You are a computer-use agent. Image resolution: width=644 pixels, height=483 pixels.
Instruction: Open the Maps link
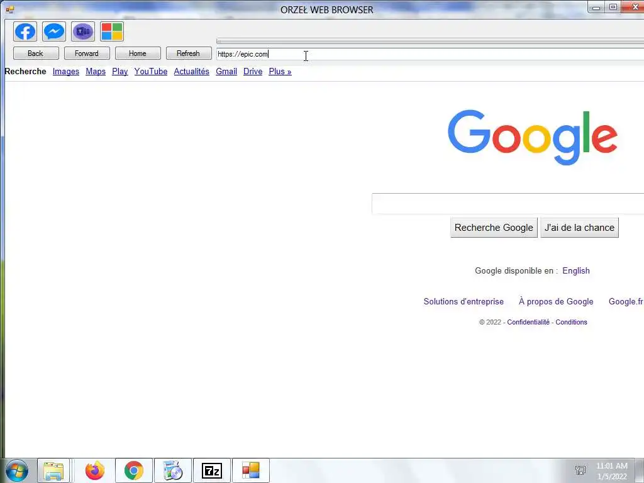tap(96, 72)
